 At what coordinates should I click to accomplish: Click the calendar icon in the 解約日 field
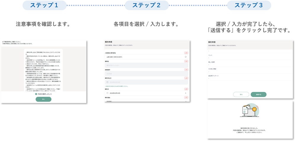click(107, 93)
